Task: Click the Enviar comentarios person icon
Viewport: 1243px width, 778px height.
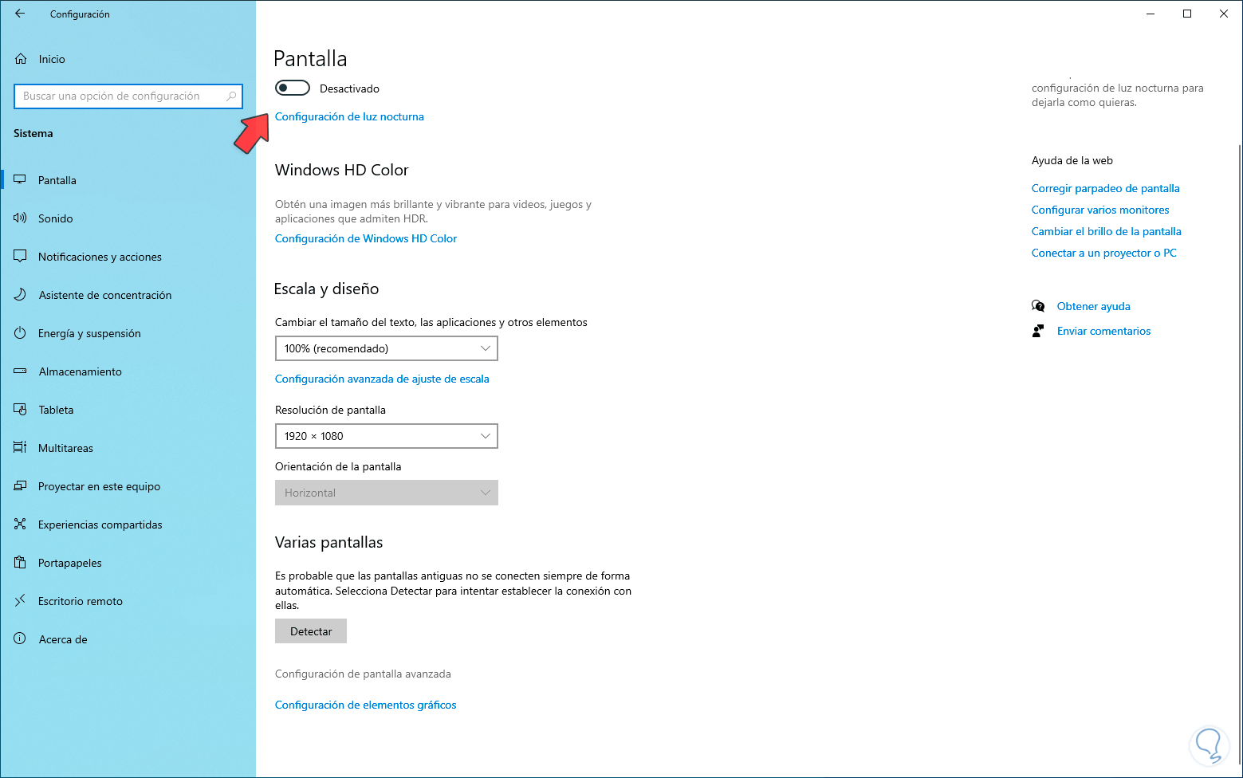Action: click(x=1038, y=331)
